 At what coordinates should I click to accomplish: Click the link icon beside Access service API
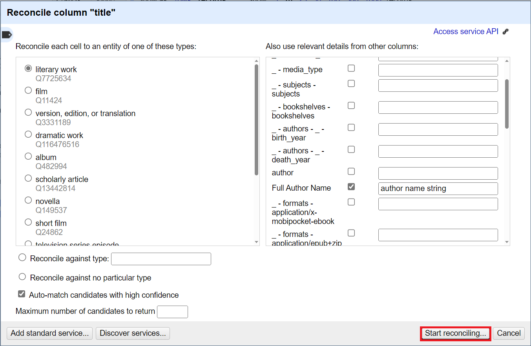tap(506, 31)
